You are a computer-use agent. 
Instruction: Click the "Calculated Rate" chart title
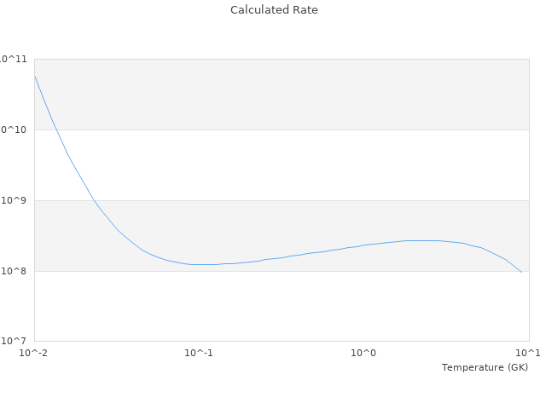tap(274, 10)
